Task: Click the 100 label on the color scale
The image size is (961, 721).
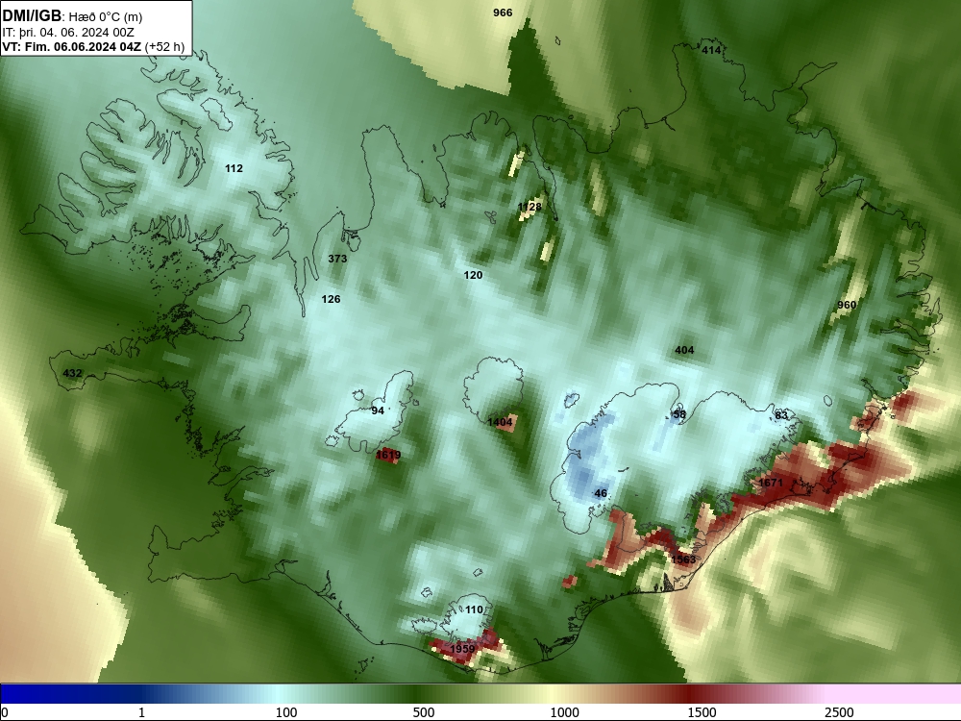Action: click(286, 712)
